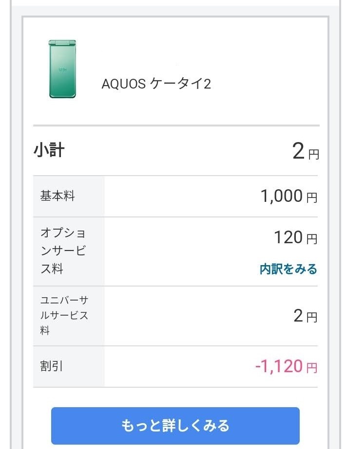Click the 1,000 basic fee number
This screenshot has width=346, height=449.
281,196
